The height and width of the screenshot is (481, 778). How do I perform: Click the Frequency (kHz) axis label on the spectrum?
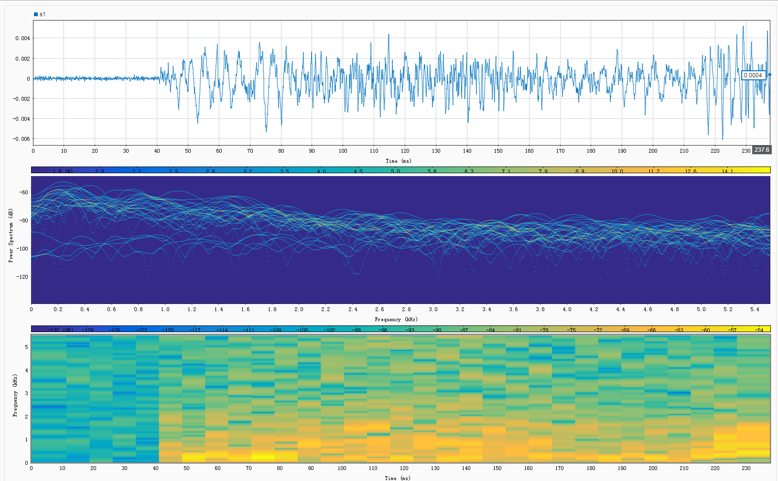[x=397, y=319]
